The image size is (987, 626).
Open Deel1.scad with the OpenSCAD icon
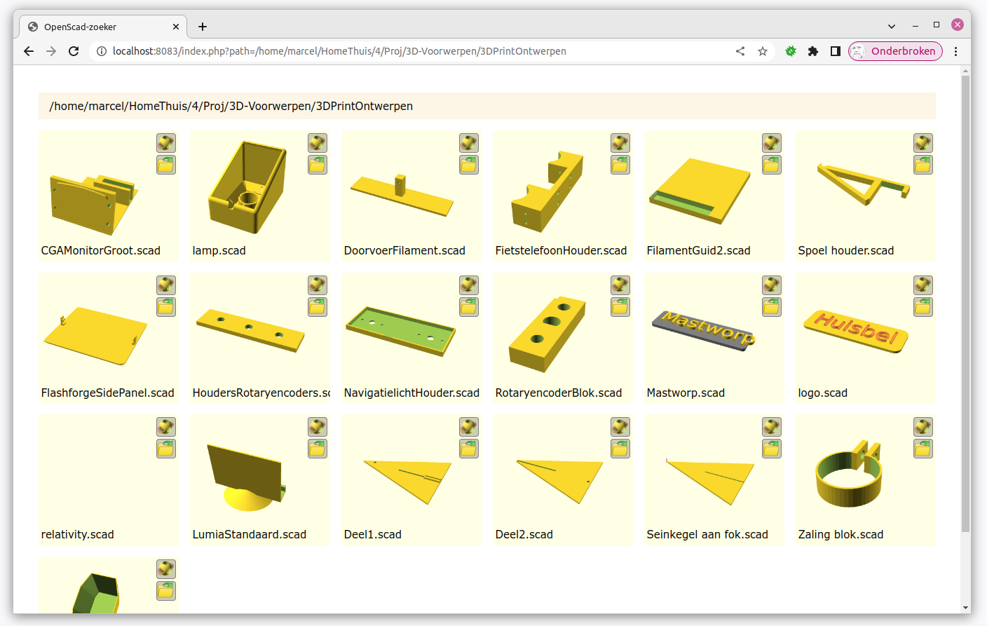(469, 427)
